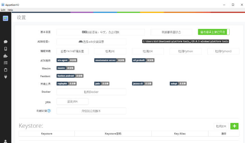Open the Edit menu

[3, 10]
